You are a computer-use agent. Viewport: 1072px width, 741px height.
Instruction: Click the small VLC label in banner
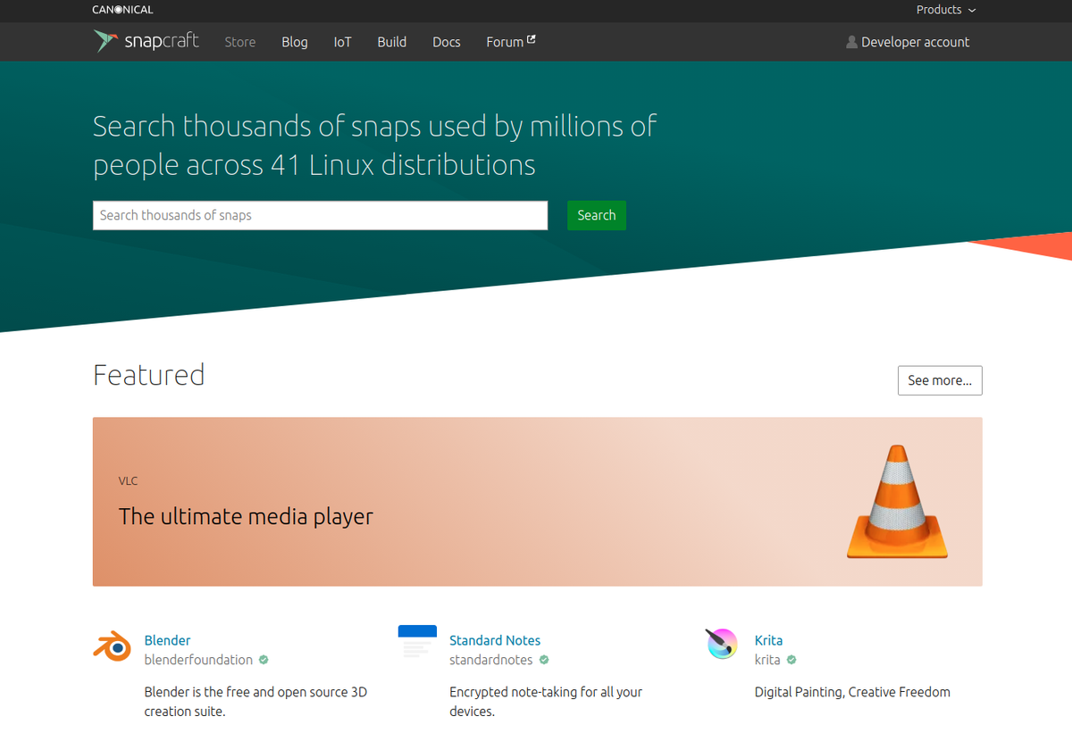click(x=128, y=481)
